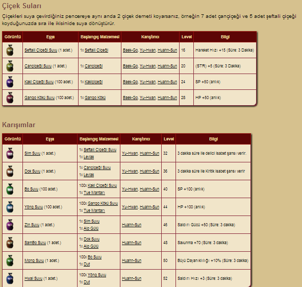The image size is (302, 287).
Task: Click the Bo Suyu green potion icon
Action: coord(10,189)
